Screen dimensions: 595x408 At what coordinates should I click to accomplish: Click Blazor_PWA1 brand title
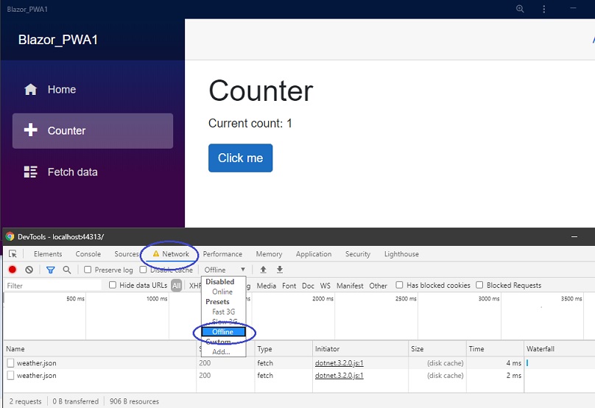(58, 40)
